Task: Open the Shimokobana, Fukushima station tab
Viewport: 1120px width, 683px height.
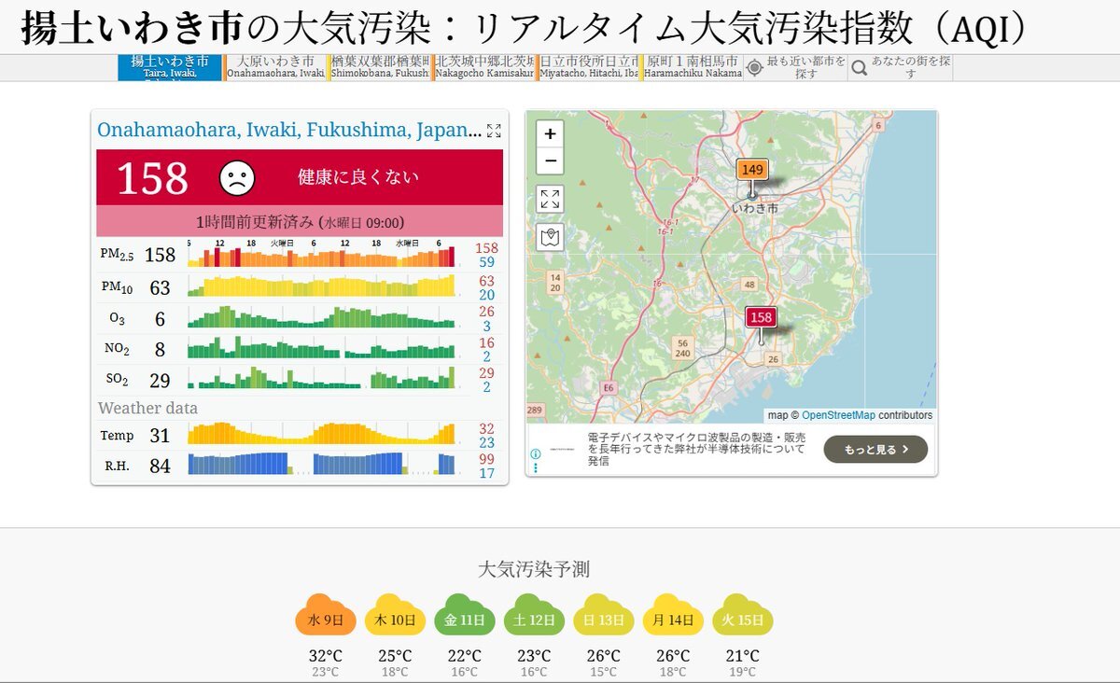Action: point(380,67)
